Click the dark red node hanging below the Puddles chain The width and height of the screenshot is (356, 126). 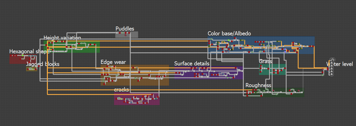[x=126, y=35]
